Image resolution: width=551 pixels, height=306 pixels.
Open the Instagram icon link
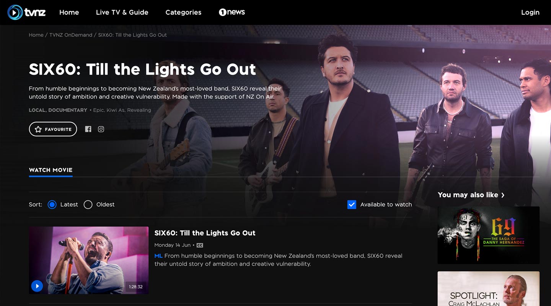[x=101, y=129]
